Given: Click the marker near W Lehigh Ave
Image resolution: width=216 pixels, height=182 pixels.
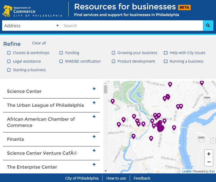Looking at the screenshot, I should (170, 85).
